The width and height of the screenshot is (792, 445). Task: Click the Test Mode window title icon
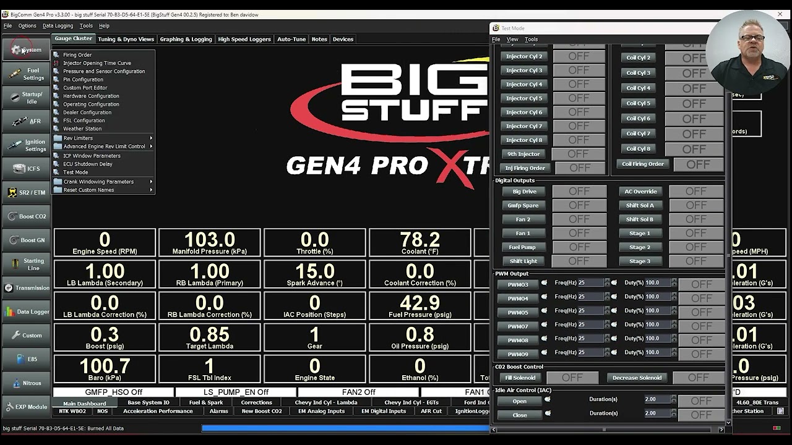pos(496,28)
